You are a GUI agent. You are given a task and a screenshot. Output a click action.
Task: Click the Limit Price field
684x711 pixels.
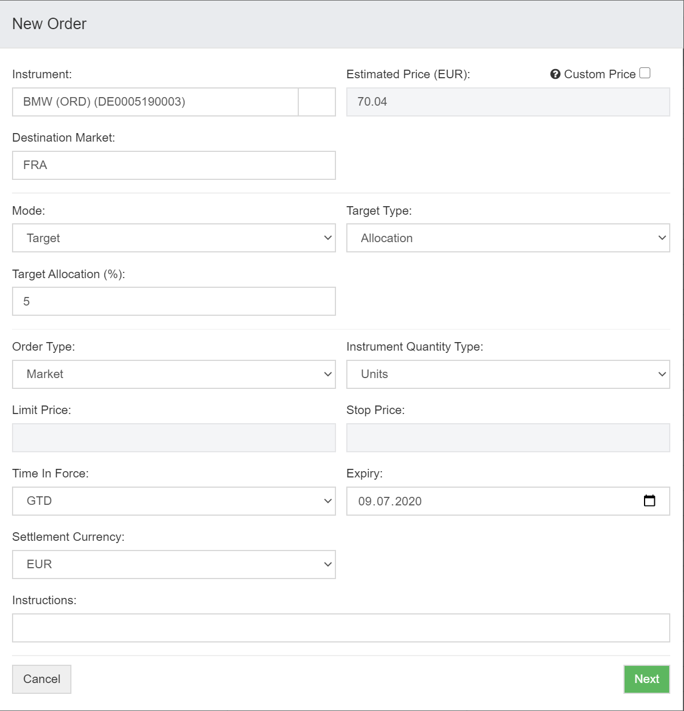point(174,437)
